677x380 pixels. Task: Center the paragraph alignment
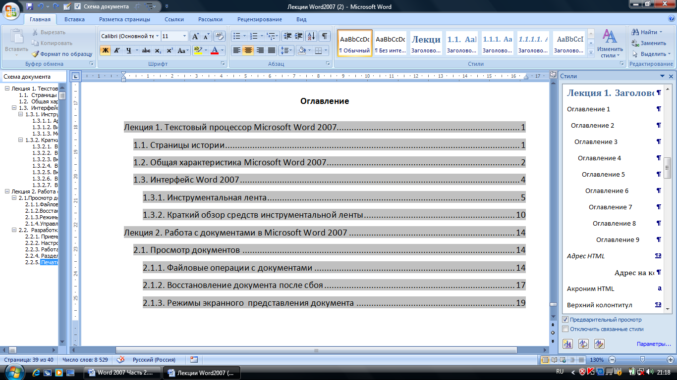pyautogui.click(x=248, y=50)
